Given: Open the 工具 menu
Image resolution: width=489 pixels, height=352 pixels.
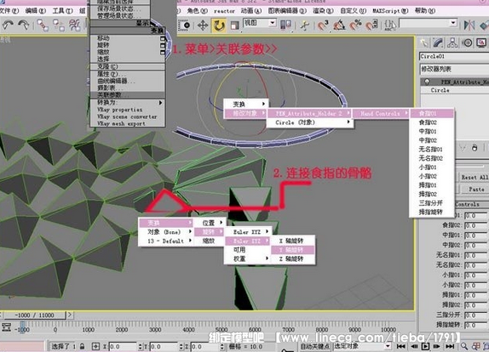Looking at the screenshot, I should [62, 11].
